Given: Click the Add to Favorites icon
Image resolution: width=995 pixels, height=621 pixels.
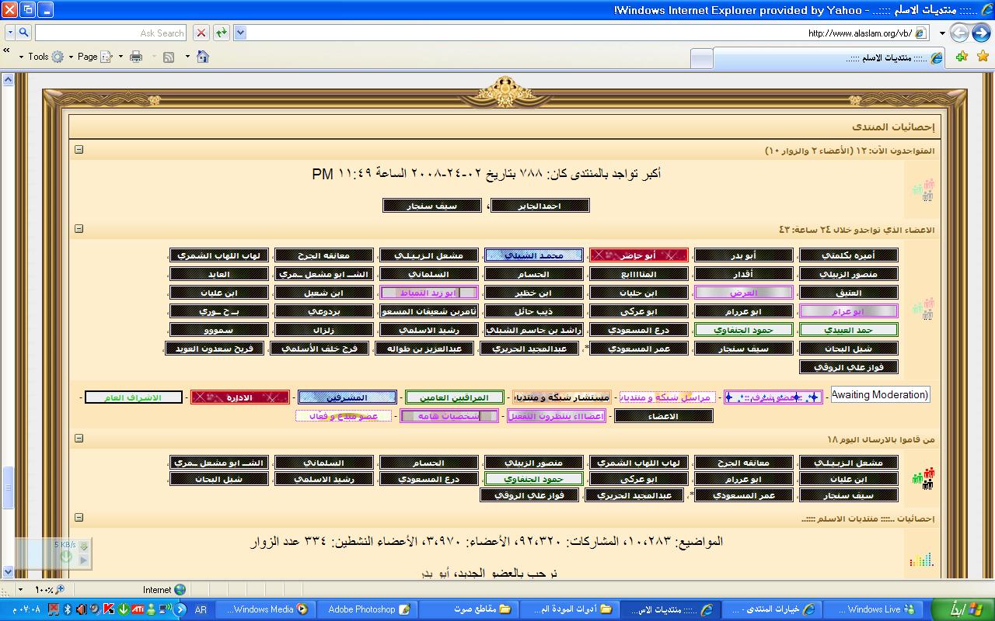Looking at the screenshot, I should (x=962, y=57).
